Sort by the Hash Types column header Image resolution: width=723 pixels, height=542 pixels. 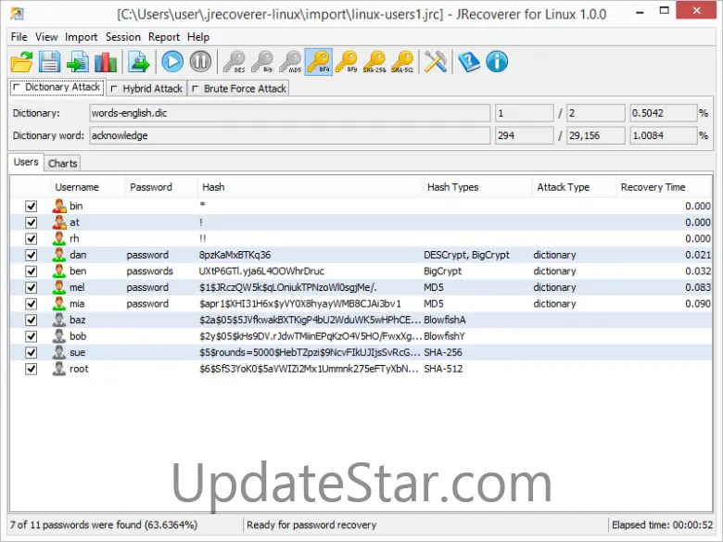tap(476, 187)
